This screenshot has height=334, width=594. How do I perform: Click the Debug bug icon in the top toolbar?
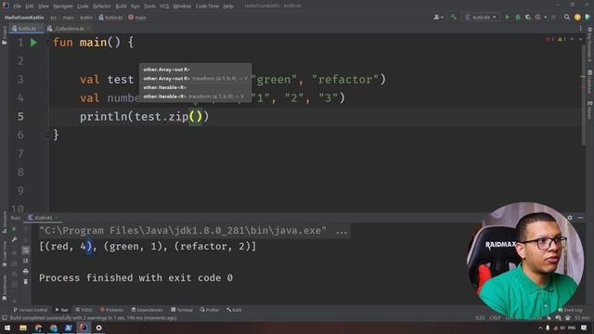click(x=518, y=17)
